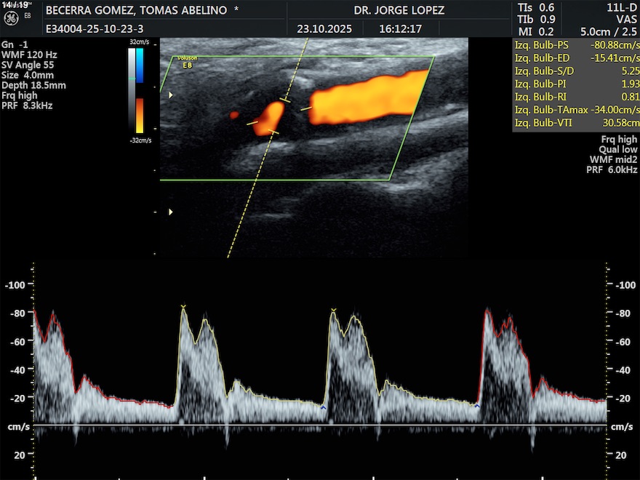Click the Izq. Bulb-PS measurement row
This screenshot has height=480, width=640.
[575, 45]
